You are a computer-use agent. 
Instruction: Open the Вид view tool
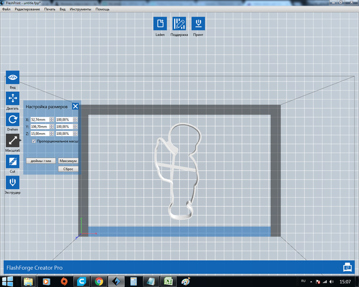click(x=13, y=77)
